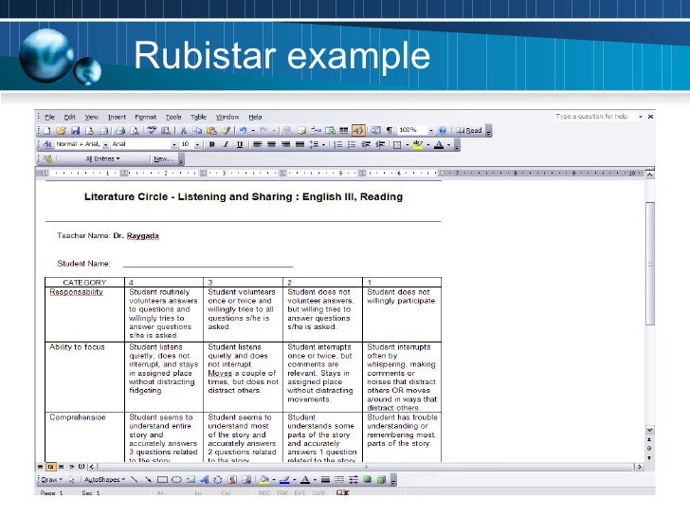
Task: Open Microsoft Word Help icon
Action: pos(443,131)
